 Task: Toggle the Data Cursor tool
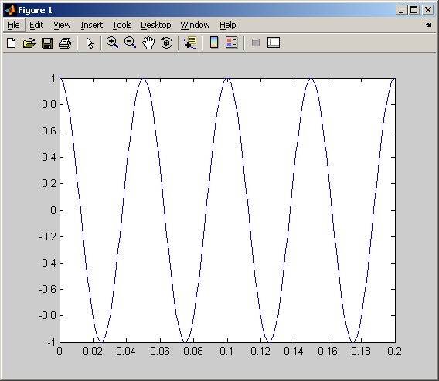tap(190, 43)
